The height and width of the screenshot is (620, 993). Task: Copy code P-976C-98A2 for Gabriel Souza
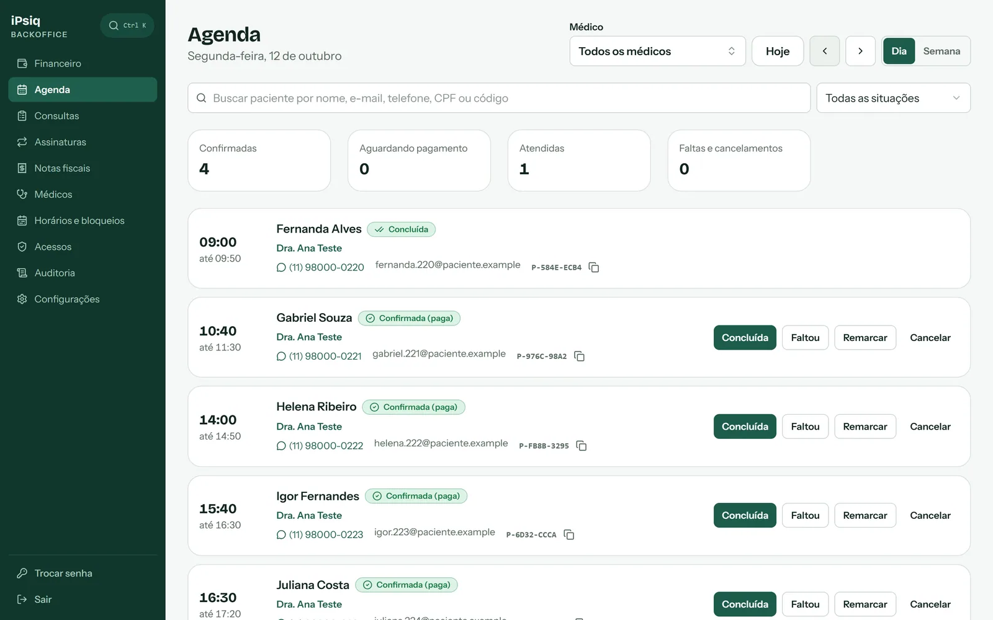579,356
